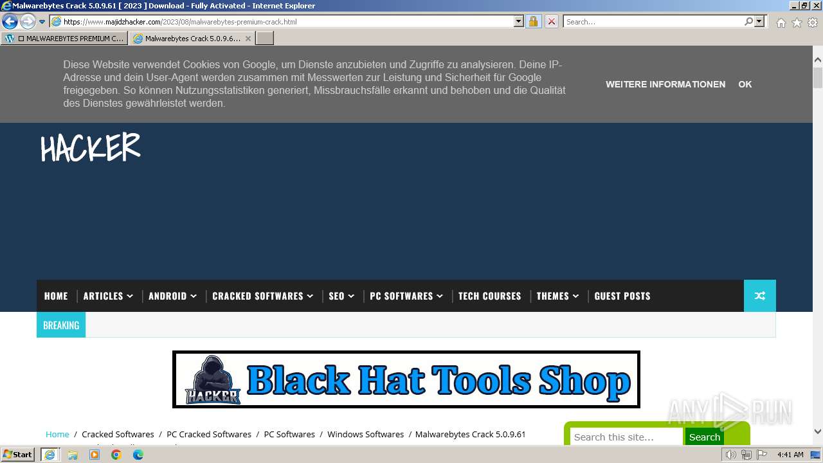Screen dimensions: 823x463
Task: Click the red Stop loading icon
Action: click(x=551, y=21)
